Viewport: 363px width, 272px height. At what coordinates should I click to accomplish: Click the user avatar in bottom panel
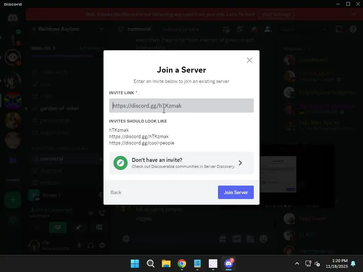click(34, 245)
